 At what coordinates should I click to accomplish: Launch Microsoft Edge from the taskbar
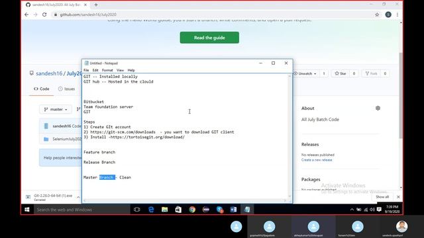coord(151,210)
